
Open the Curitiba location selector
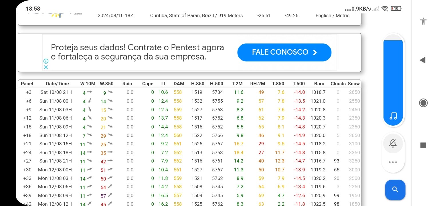(196, 16)
